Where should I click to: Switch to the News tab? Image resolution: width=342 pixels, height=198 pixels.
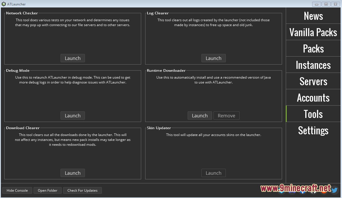[313, 16]
